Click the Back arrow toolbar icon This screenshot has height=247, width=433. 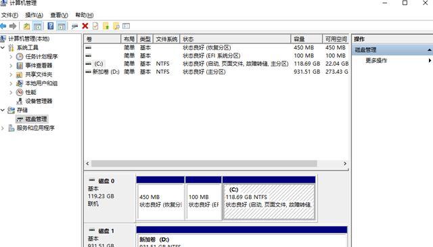pyautogui.click(x=3, y=26)
